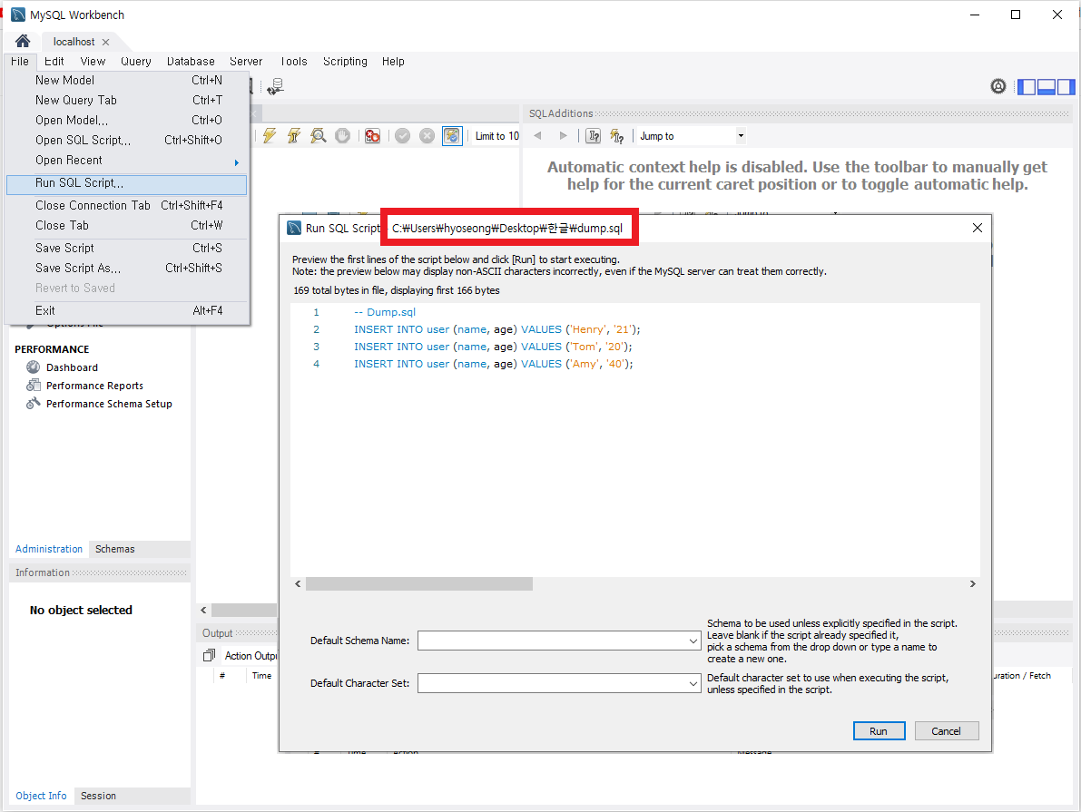Image resolution: width=1081 pixels, height=812 pixels.
Task: Select the localhost connection tab
Action: pos(74,42)
